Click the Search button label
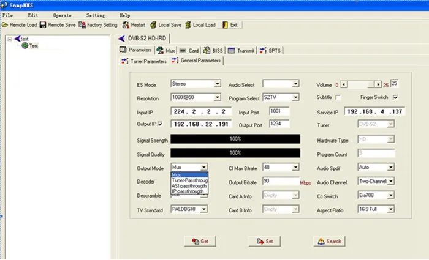Viewport: 429px width, 260px height. coord(334,241)
